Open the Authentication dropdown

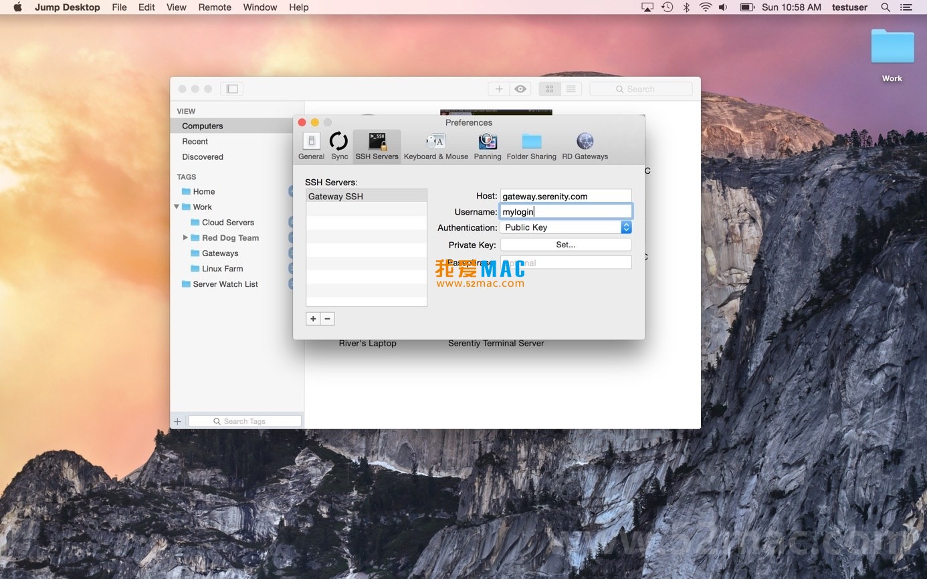coord(566,227)
